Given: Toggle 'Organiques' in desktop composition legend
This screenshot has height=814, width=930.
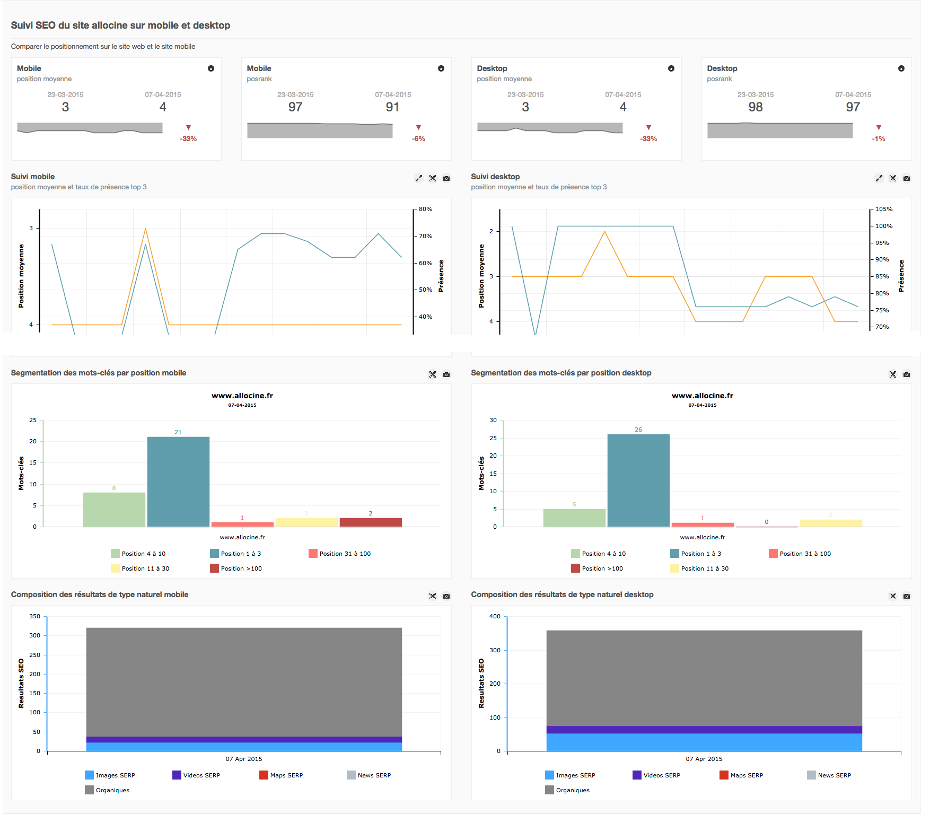Looking at the screenshot, I should coord(567,790).
